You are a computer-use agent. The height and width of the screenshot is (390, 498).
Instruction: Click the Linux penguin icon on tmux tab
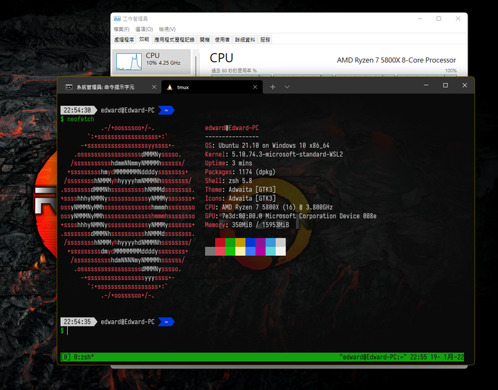169,87
